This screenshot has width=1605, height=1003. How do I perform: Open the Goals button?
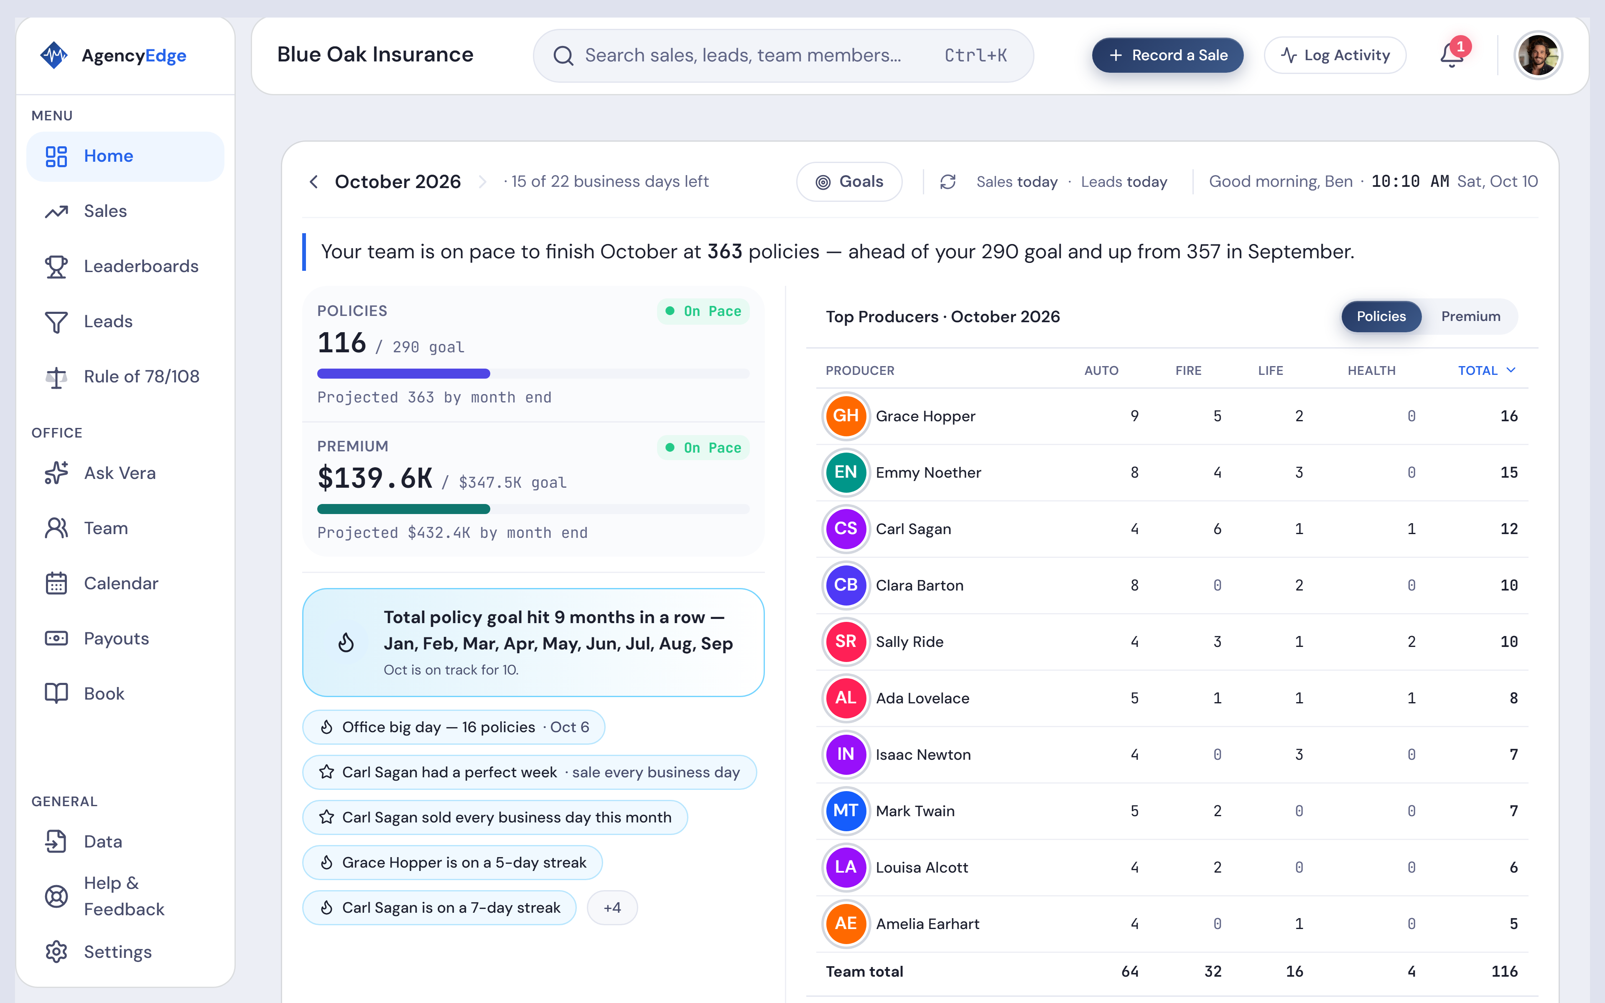coord(849,182)
